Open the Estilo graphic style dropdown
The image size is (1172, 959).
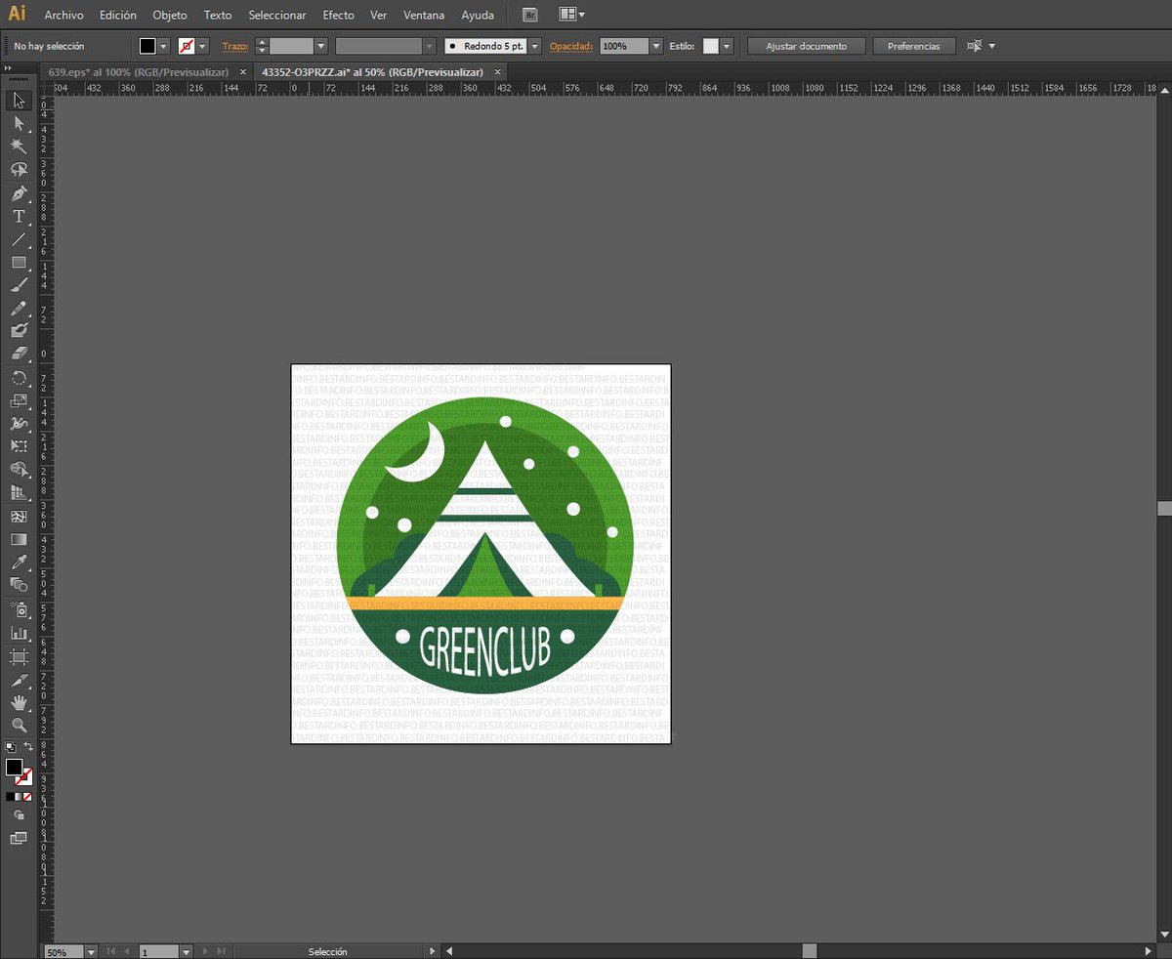click(x=727, y=46)
